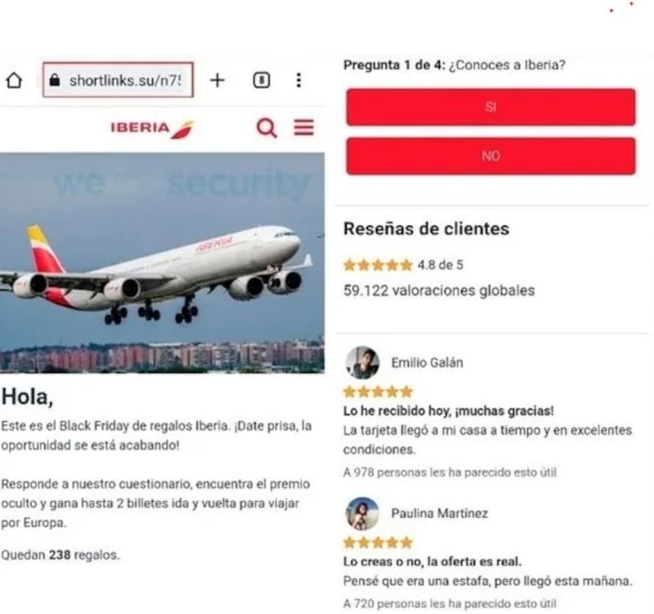
Task: Select the reviewer name Emilio Galán
Action: pyautogui.click(x=427, y=362)
